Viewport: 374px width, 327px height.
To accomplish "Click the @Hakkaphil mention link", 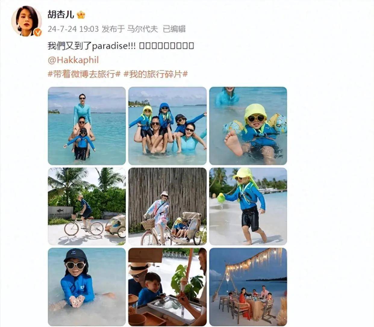I will click(x=73, y=60).
